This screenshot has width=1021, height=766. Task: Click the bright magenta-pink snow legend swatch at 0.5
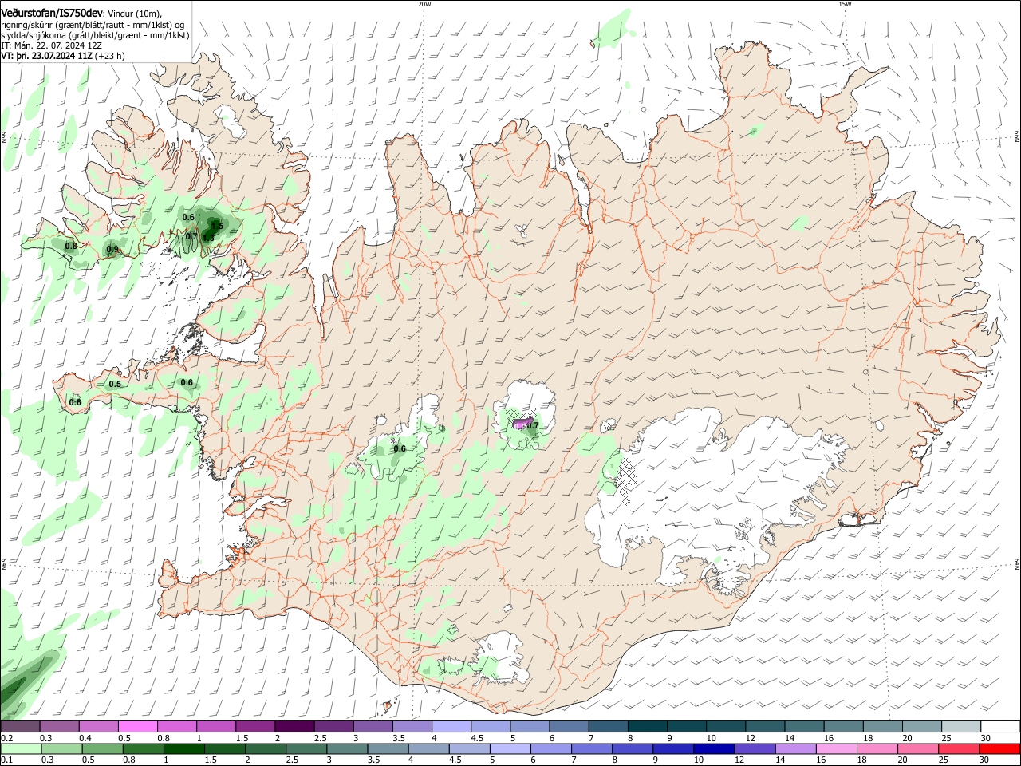(x=138, y=727)
